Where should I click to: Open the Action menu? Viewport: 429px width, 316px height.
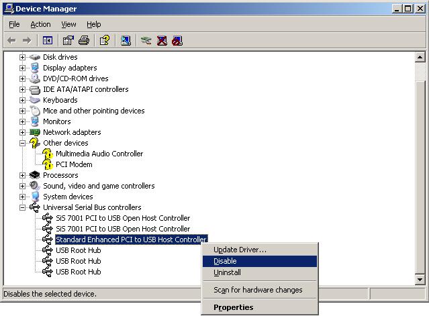pyautogui.click(x=40, y=24)
